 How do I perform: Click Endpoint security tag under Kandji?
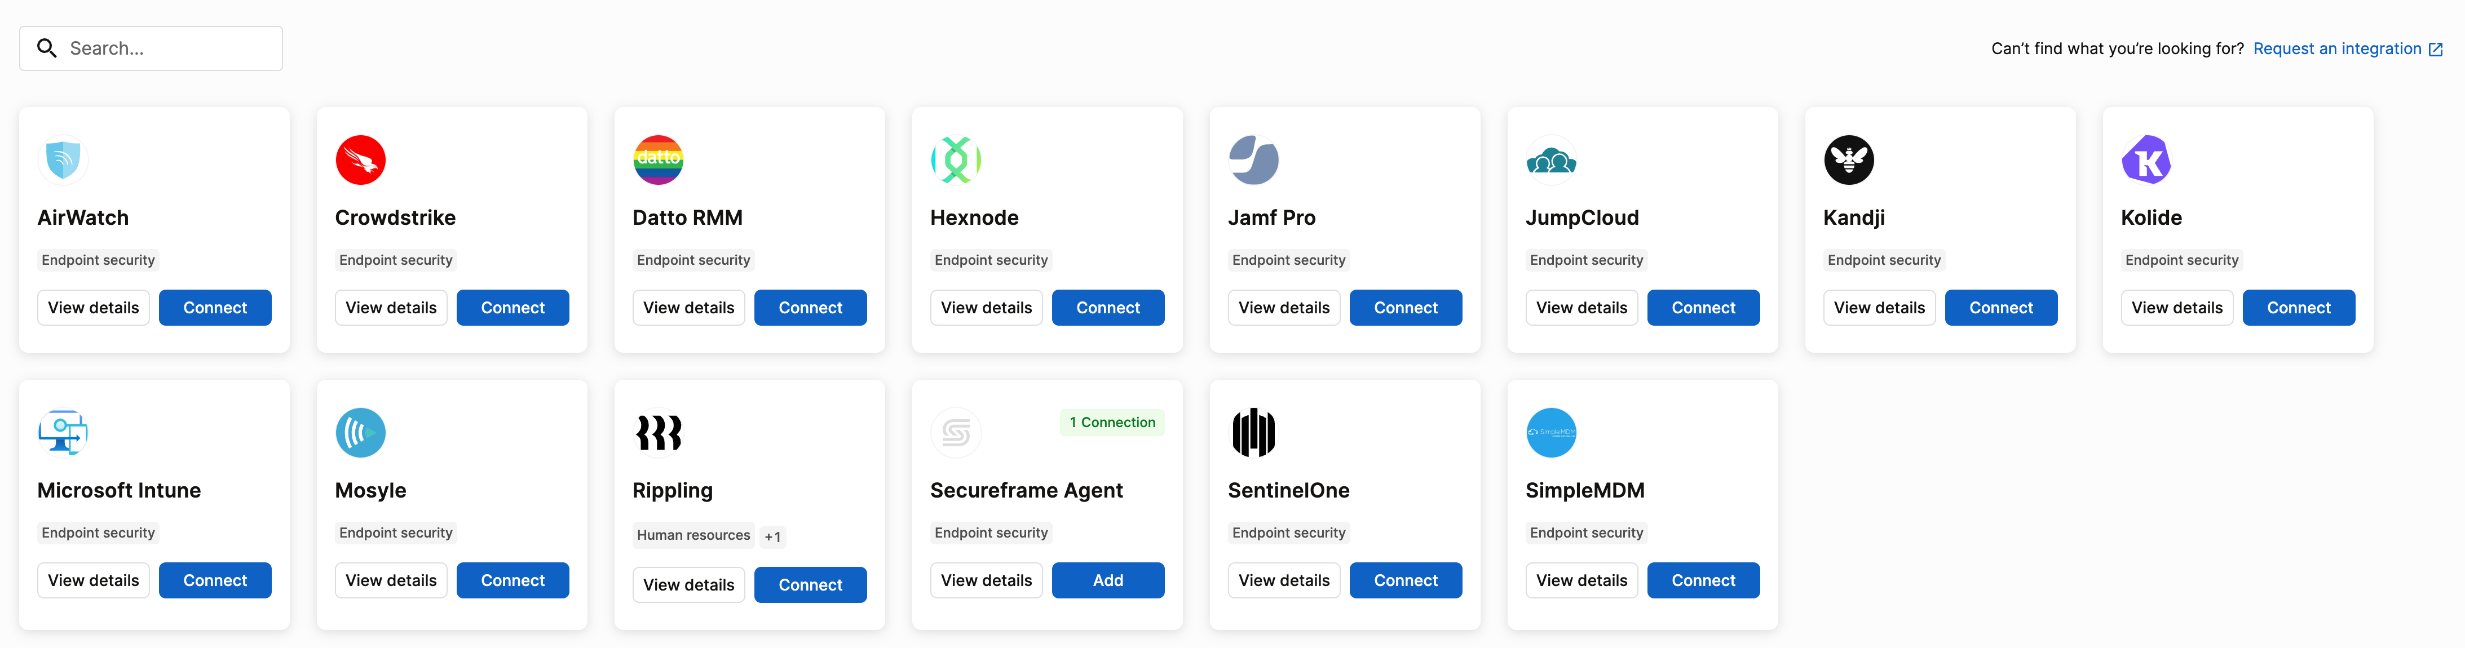pos(1884,260)
